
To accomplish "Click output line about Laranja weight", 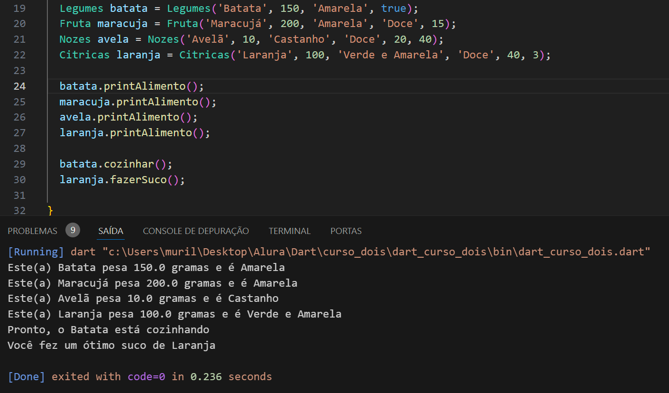I will coord(174,314).
